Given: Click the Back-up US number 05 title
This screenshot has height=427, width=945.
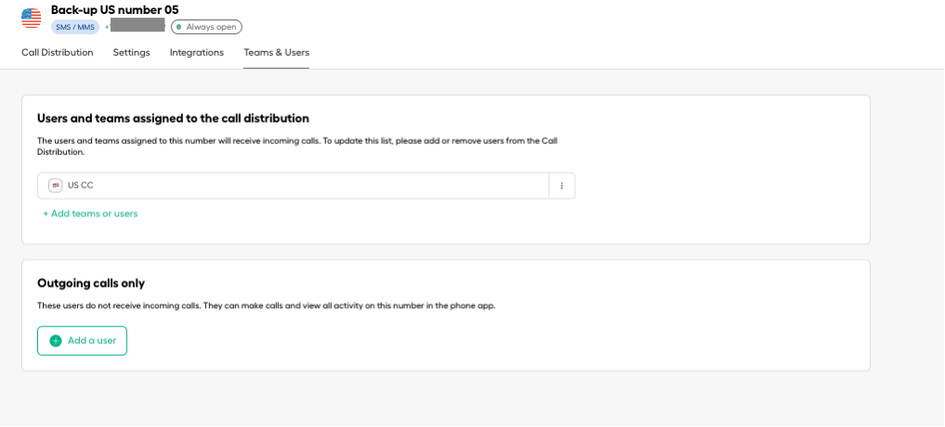Looking at the screenshot, I should tap(114, 9).
